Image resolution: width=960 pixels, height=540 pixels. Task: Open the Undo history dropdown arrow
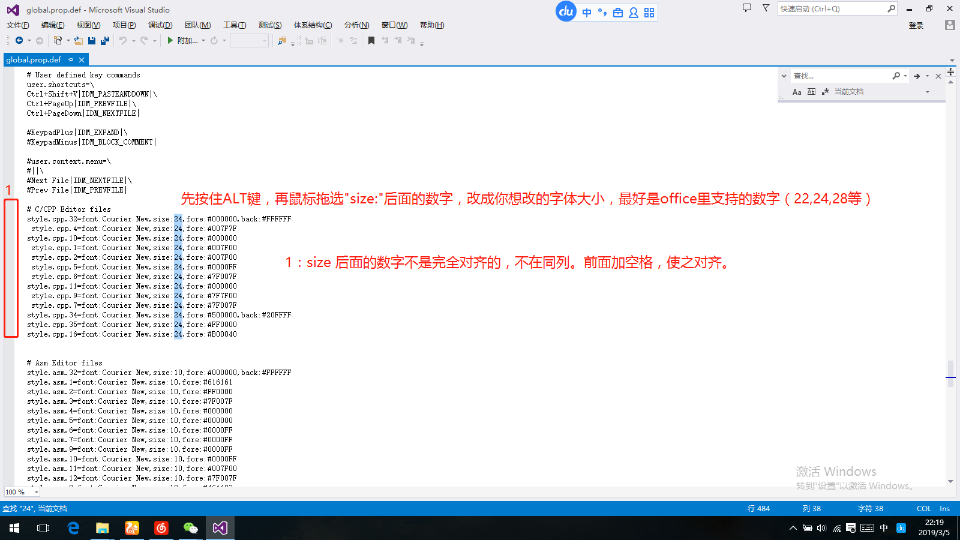coord(133,41)
